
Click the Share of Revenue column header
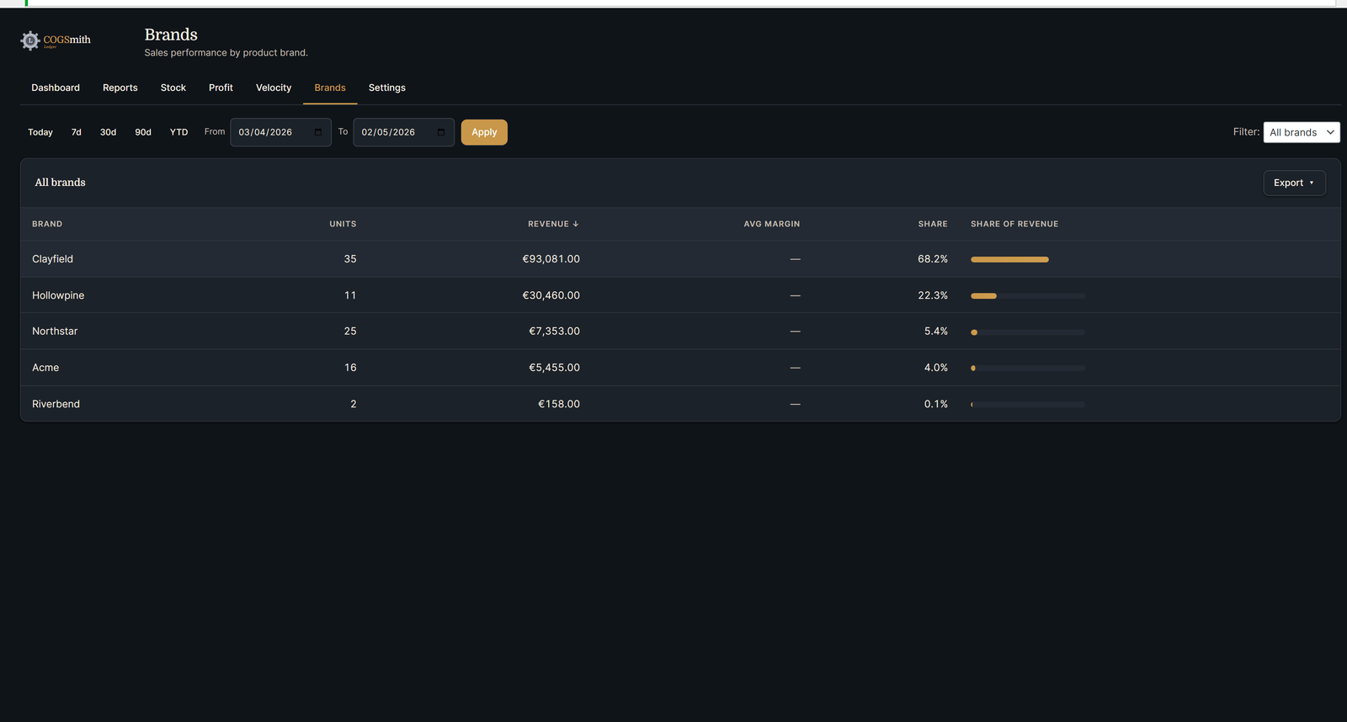tap(1014, 224)
